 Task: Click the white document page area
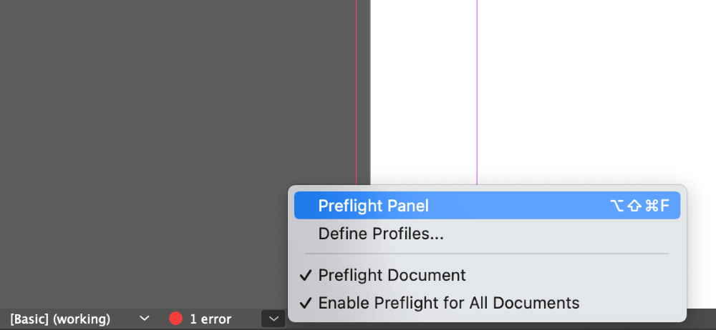click(594, 91)
